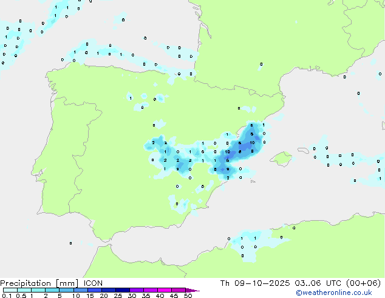The image size is (385, 298).
Task: Select the ICON model label
Action: 92,283
